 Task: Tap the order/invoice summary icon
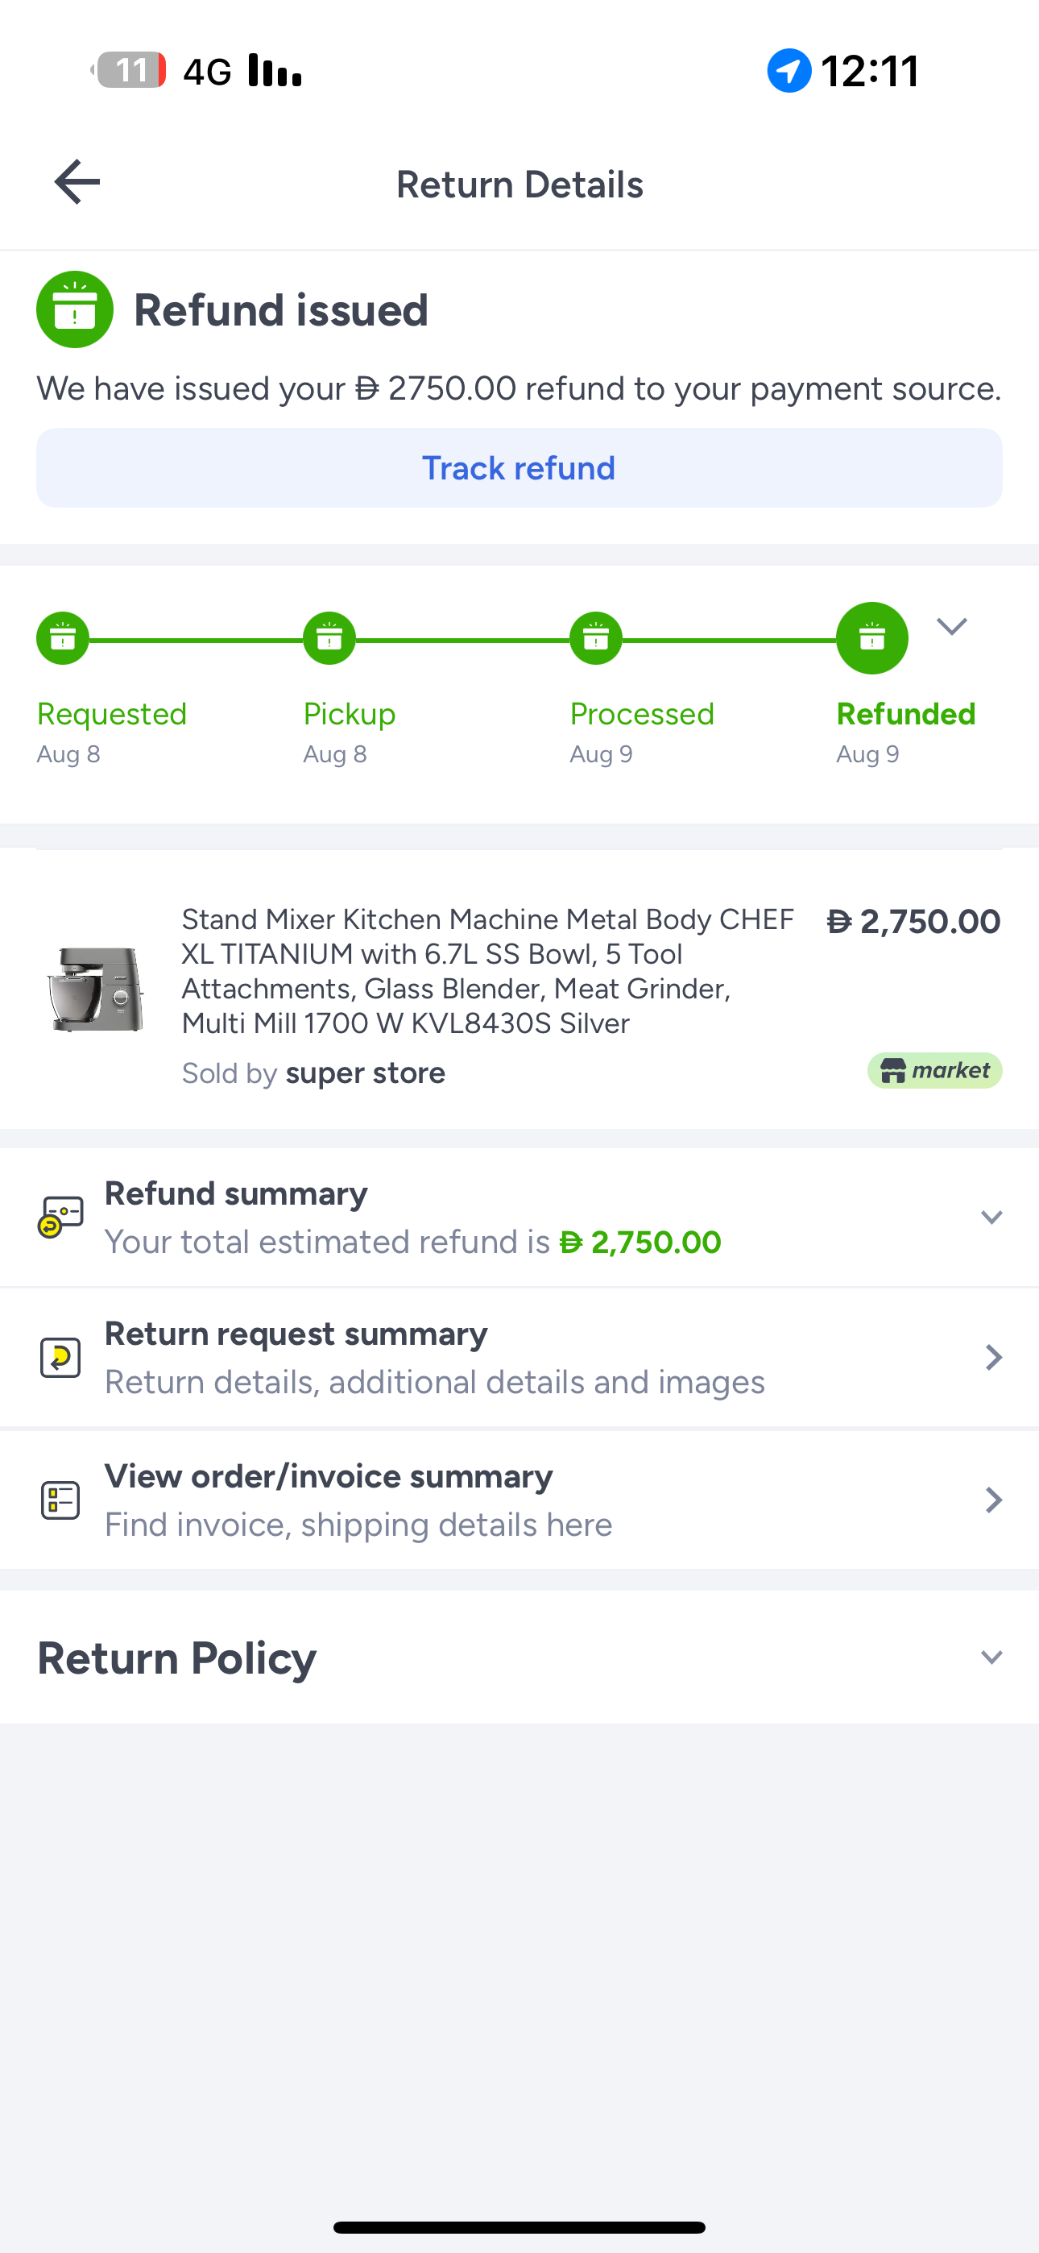click(60, 1500)
